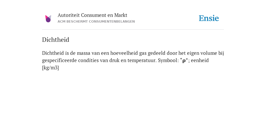
Task: Click the word "massa" in the first line
Action: (83, 53)
